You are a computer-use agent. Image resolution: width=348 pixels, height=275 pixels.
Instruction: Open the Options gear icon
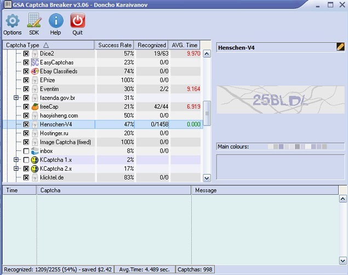click(x=13, y=21)
